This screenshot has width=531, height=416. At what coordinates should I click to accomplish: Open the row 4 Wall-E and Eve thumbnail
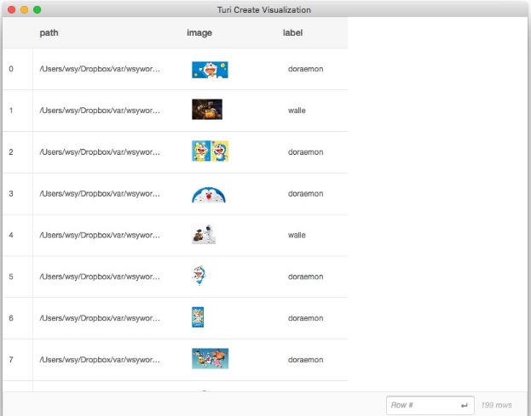pos(204,234)
